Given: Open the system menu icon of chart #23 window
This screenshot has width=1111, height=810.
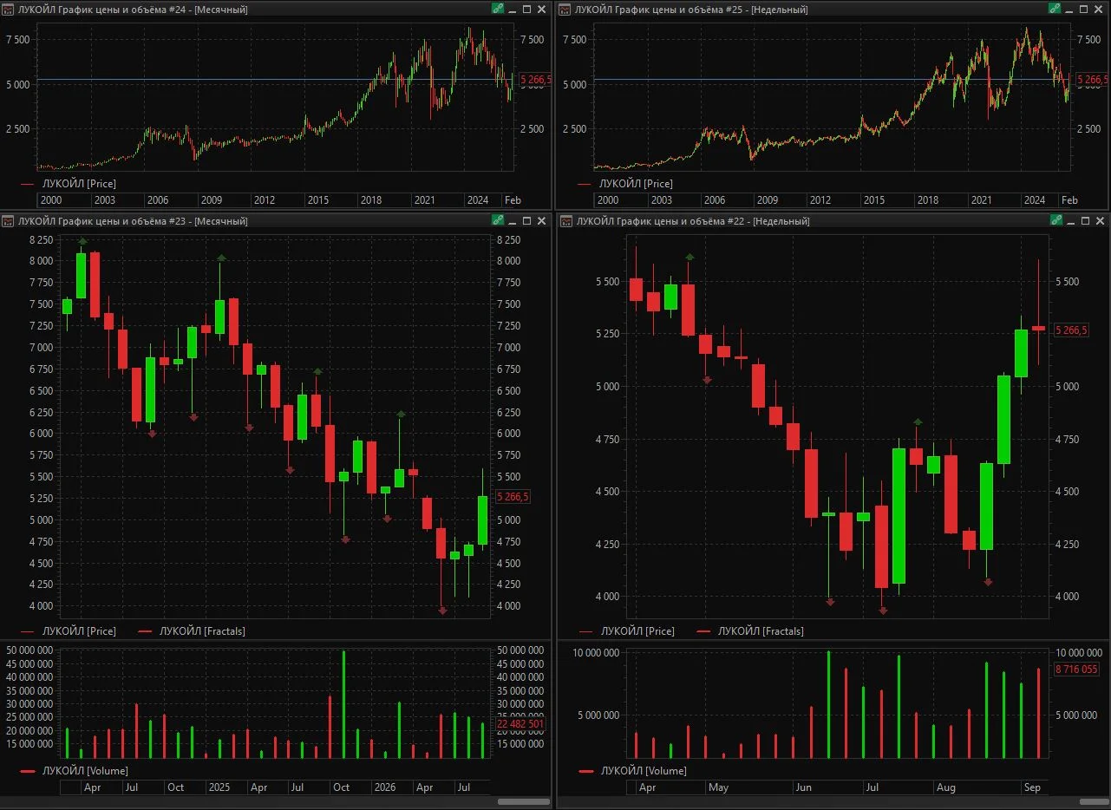Looking at the screenshot, I should [8, 220].
